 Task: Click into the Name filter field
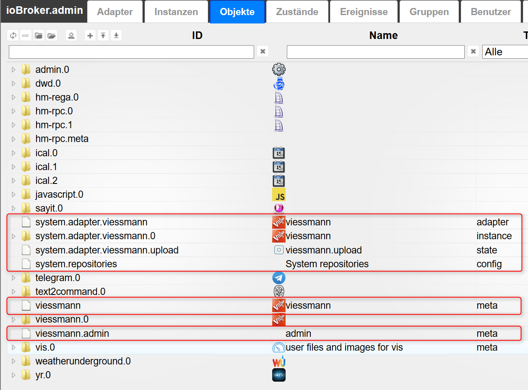tap(376, 52)
